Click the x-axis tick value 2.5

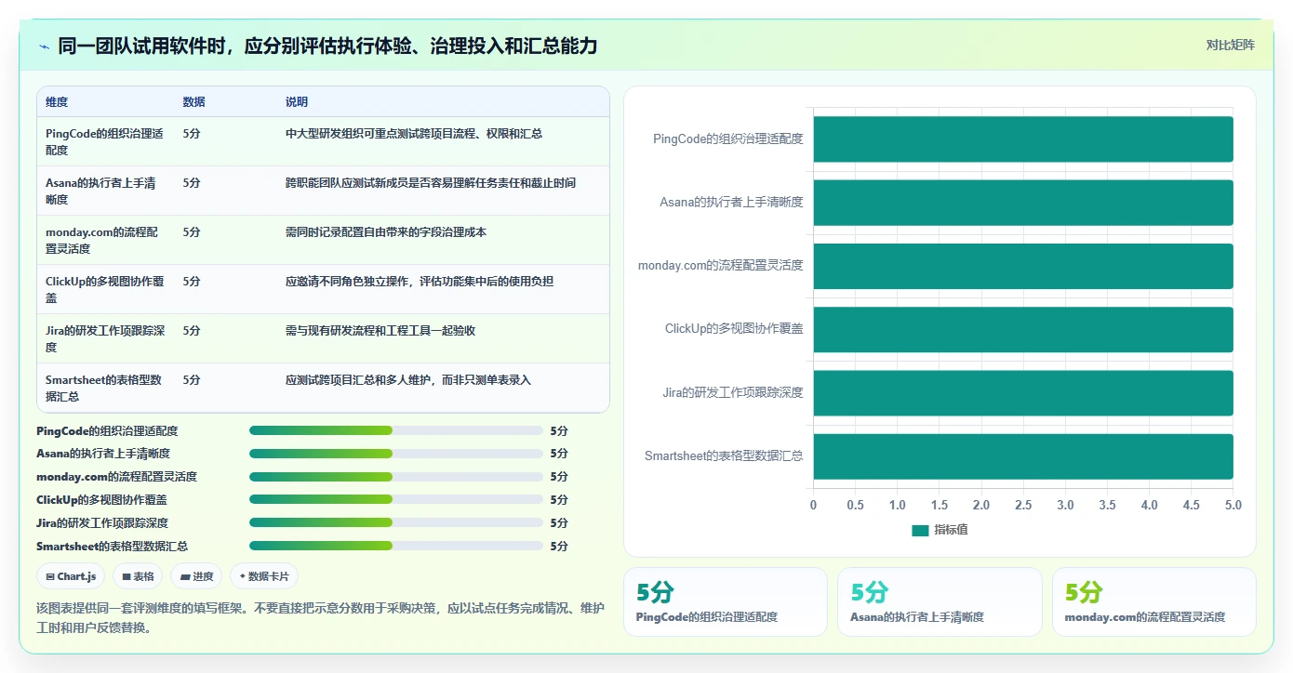coord(1023,505)
